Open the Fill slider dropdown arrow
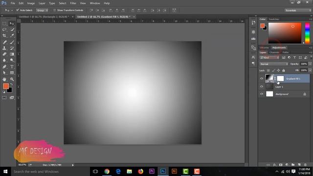Screen dimensions: 313x176 [310, 70]
